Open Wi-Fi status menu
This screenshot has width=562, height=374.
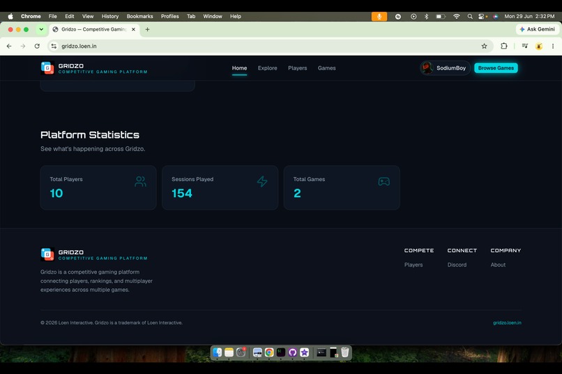pos(456,17)
